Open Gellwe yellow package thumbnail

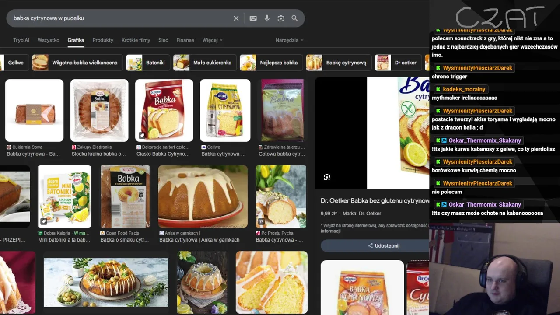(x=225, y=110)
